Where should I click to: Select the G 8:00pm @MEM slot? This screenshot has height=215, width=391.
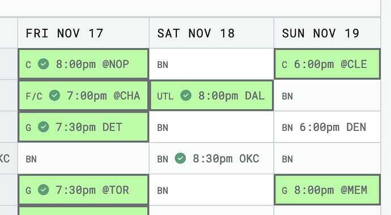pos(327,190)
